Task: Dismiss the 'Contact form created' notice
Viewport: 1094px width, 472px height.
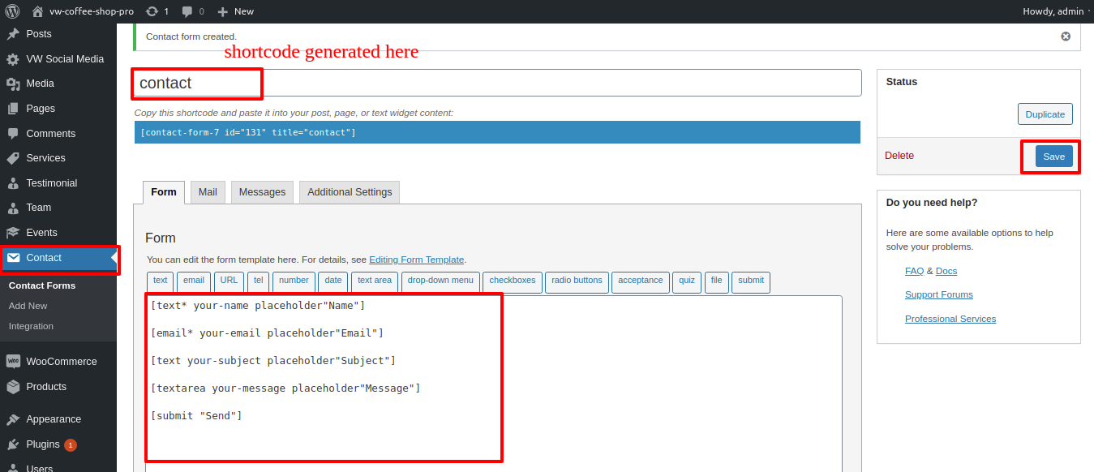Action: 1066,36
